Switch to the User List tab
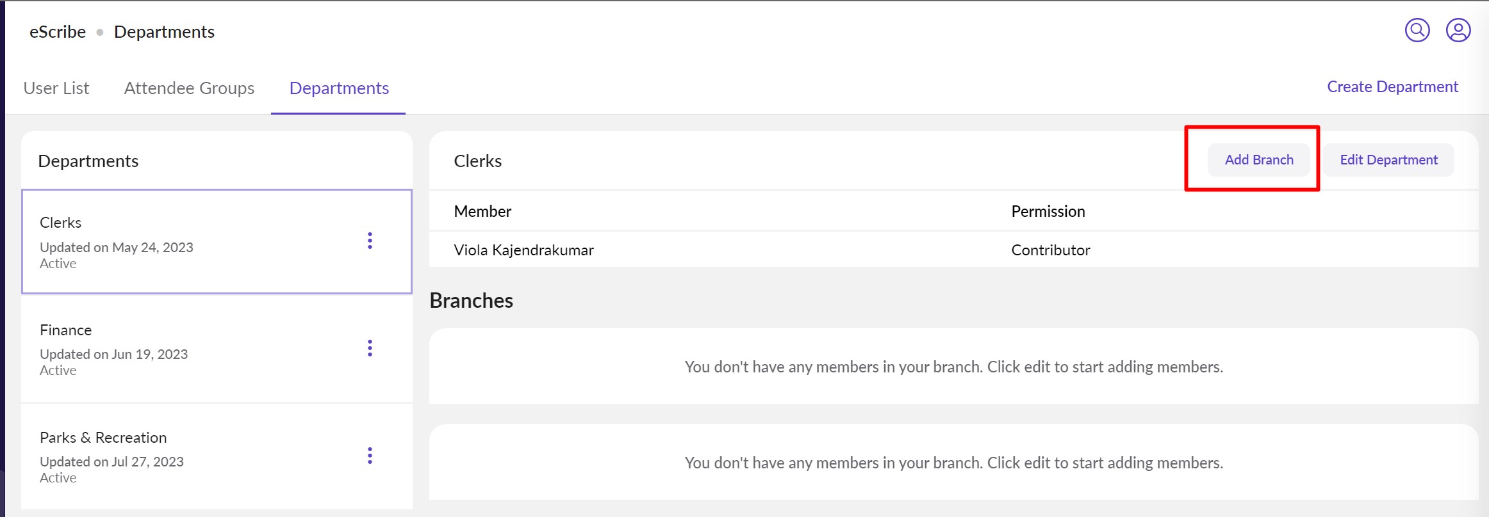The width and height of the screenshot is (1489, 517). [x=56, y=88]
